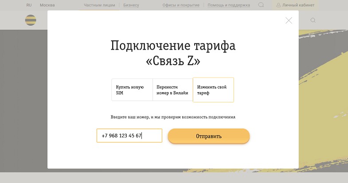Open the Москва city selector
The height and width of the screenshot is (183, 348).
[x=47, y=5]
